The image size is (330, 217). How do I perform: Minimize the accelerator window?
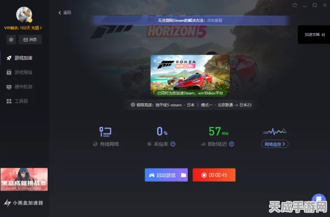[x=305, y=6]
